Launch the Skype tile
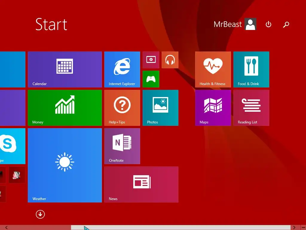Viewport: 306px width, 230px height. pyautogui.click(x=13, y=146)
